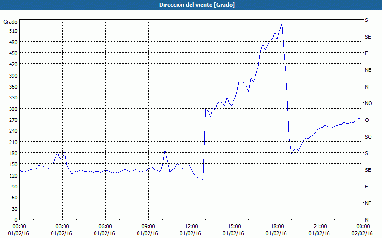Viewport: 382px width, 238px height.
Task: Click the 01/02/16 date under 06:00
Action: tap(104, 233)
